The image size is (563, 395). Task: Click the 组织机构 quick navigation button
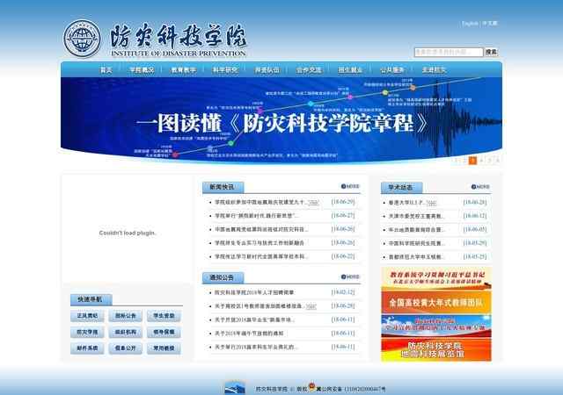[x=125, y=333]
